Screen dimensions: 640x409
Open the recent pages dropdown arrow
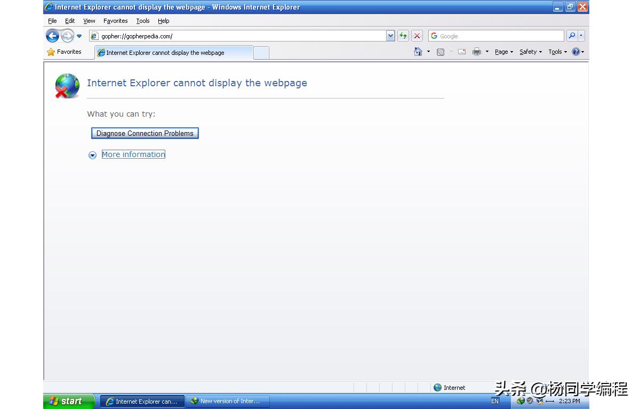click(79, 36)
